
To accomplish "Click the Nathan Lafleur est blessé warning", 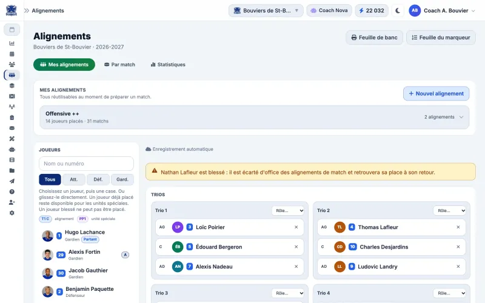I will pyautogui.click(x=310, y=172).
